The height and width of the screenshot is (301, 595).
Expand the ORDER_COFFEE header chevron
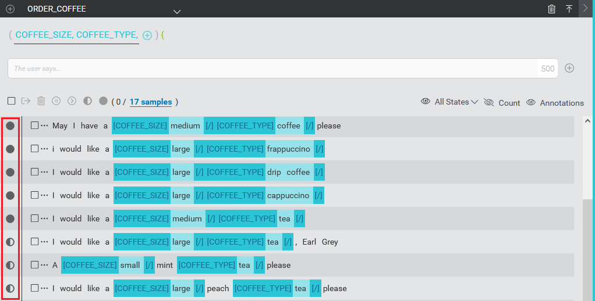[178, 11]
